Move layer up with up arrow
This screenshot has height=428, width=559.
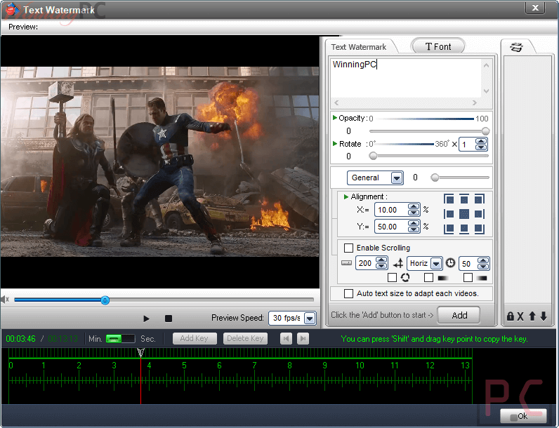(532, 316)
